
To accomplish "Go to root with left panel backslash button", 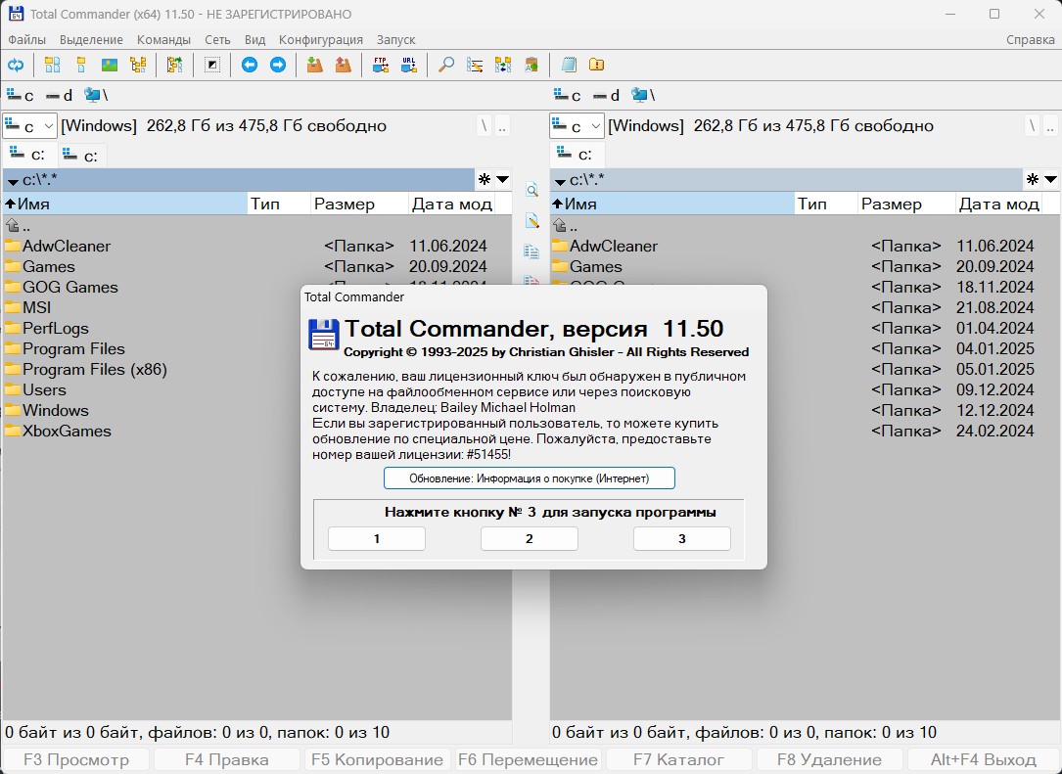I will tap(484, 126).
